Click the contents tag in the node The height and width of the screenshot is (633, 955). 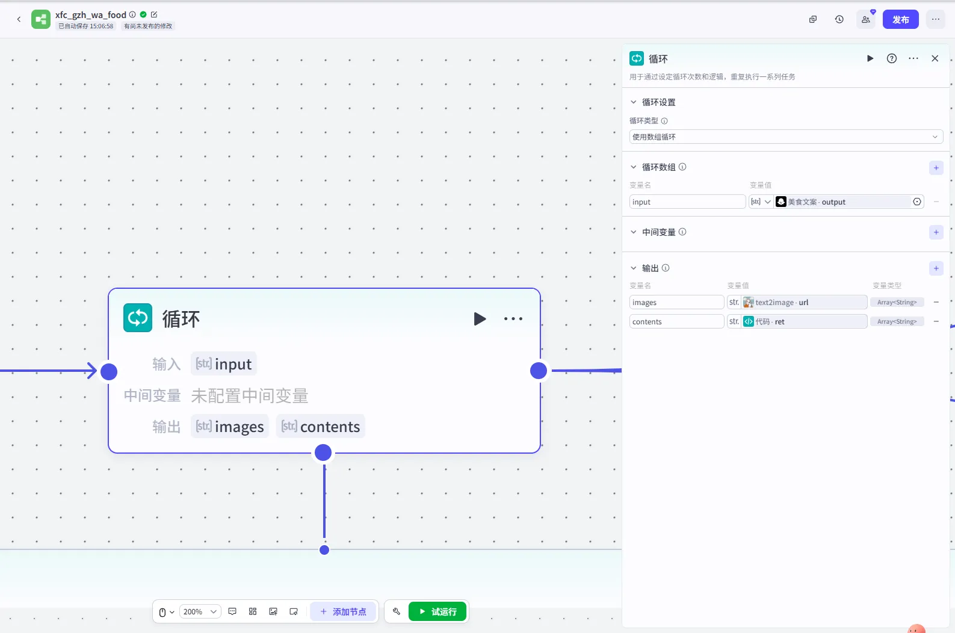click(321, 427)
